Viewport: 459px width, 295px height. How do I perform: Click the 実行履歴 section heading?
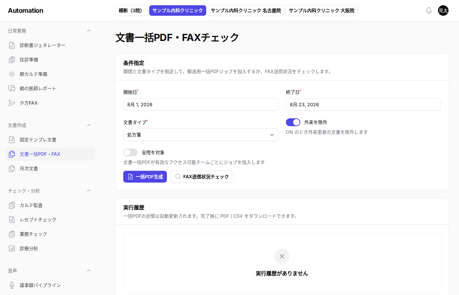click(x=134, y=207)
